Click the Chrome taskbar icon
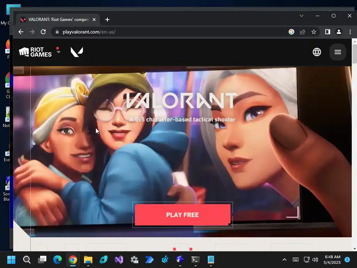 point(73,260)
